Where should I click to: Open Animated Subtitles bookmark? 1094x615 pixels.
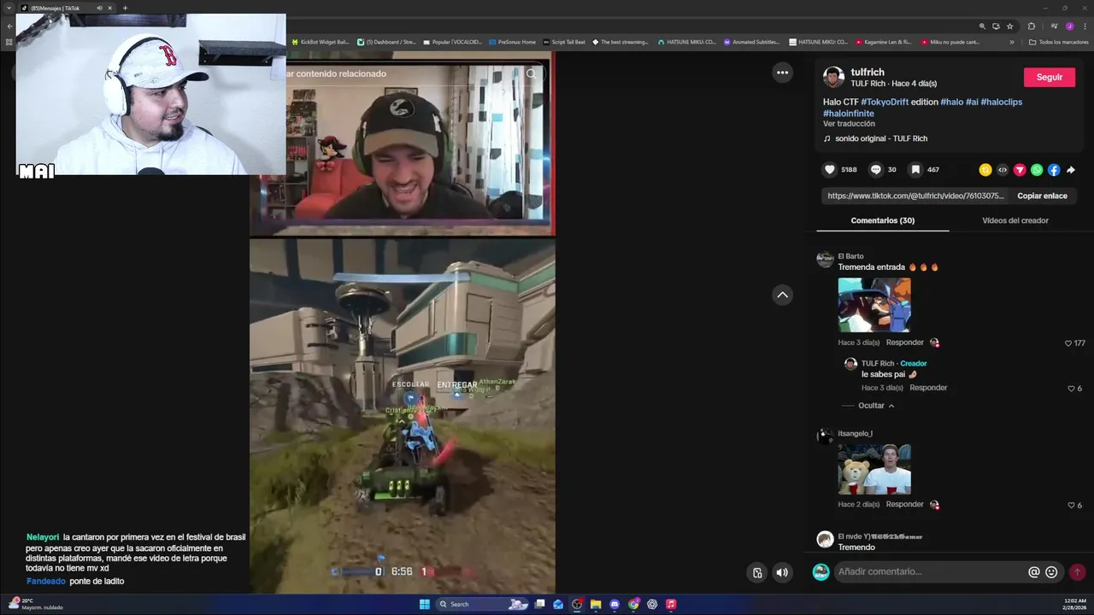click(x=751, y=42)
